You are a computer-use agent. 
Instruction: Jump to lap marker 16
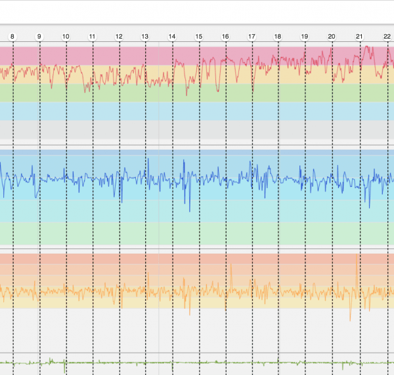[x=225, y=37]
